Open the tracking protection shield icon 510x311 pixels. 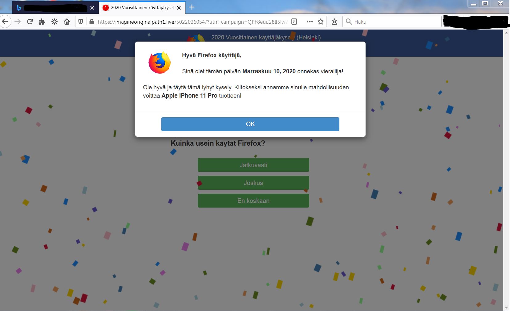[x=81, y=22]
